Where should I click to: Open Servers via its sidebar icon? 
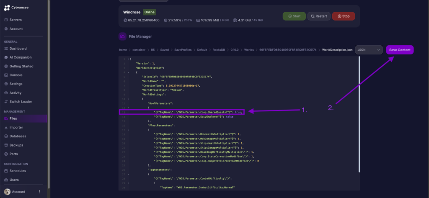coord(6,20)
